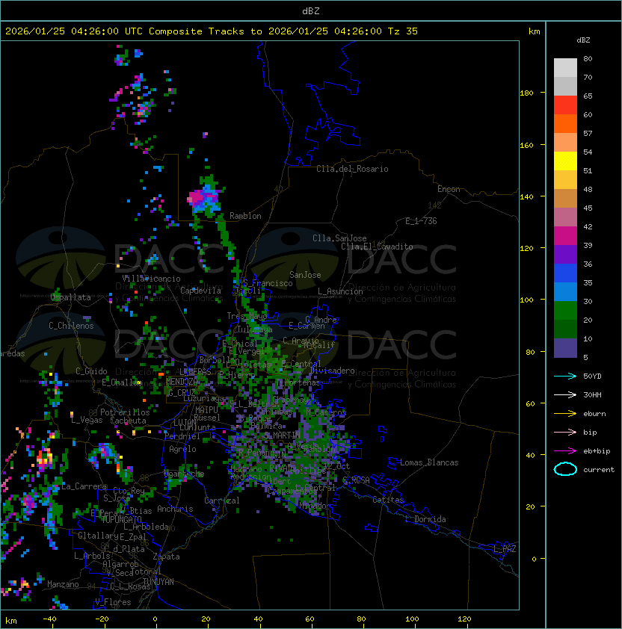Click the pink bip arrow in legend
622x629 pixels.
(x=565, y=433)
